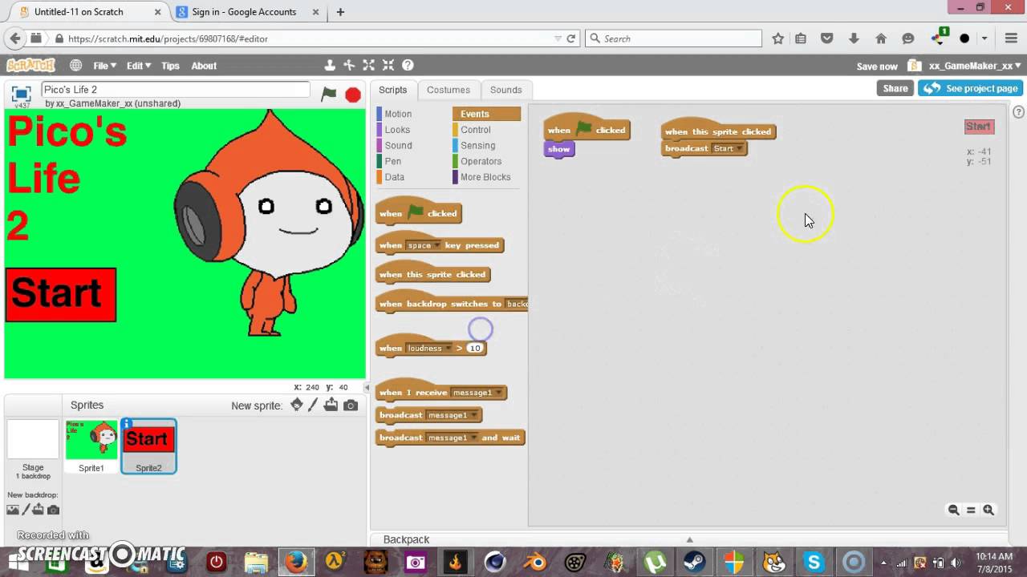Click the green flag above the stage

pyautogui.click(x=329, y=94)
